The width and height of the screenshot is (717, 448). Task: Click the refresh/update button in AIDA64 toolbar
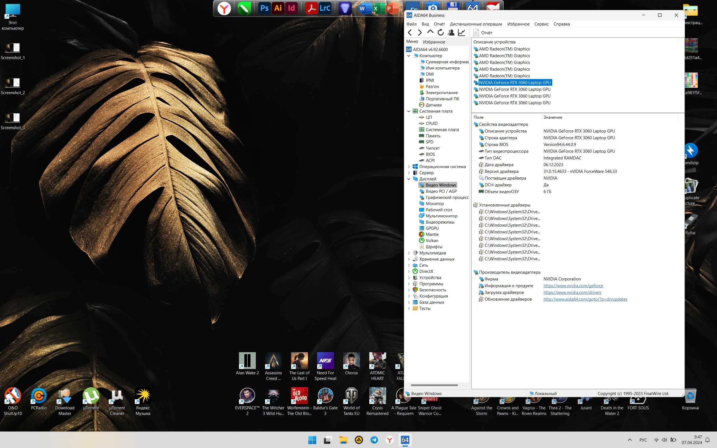tap(440, 33)
